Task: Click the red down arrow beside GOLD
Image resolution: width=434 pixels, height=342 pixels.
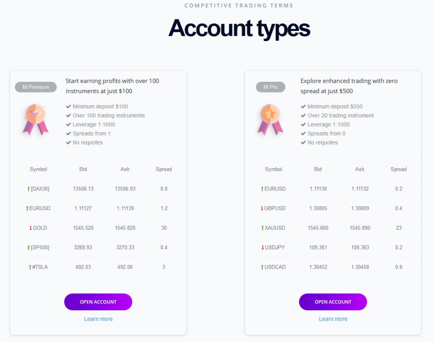Action: tap(31, 228)
